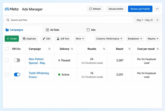
Task: Open the Reports dropdown
Action: 153,39
